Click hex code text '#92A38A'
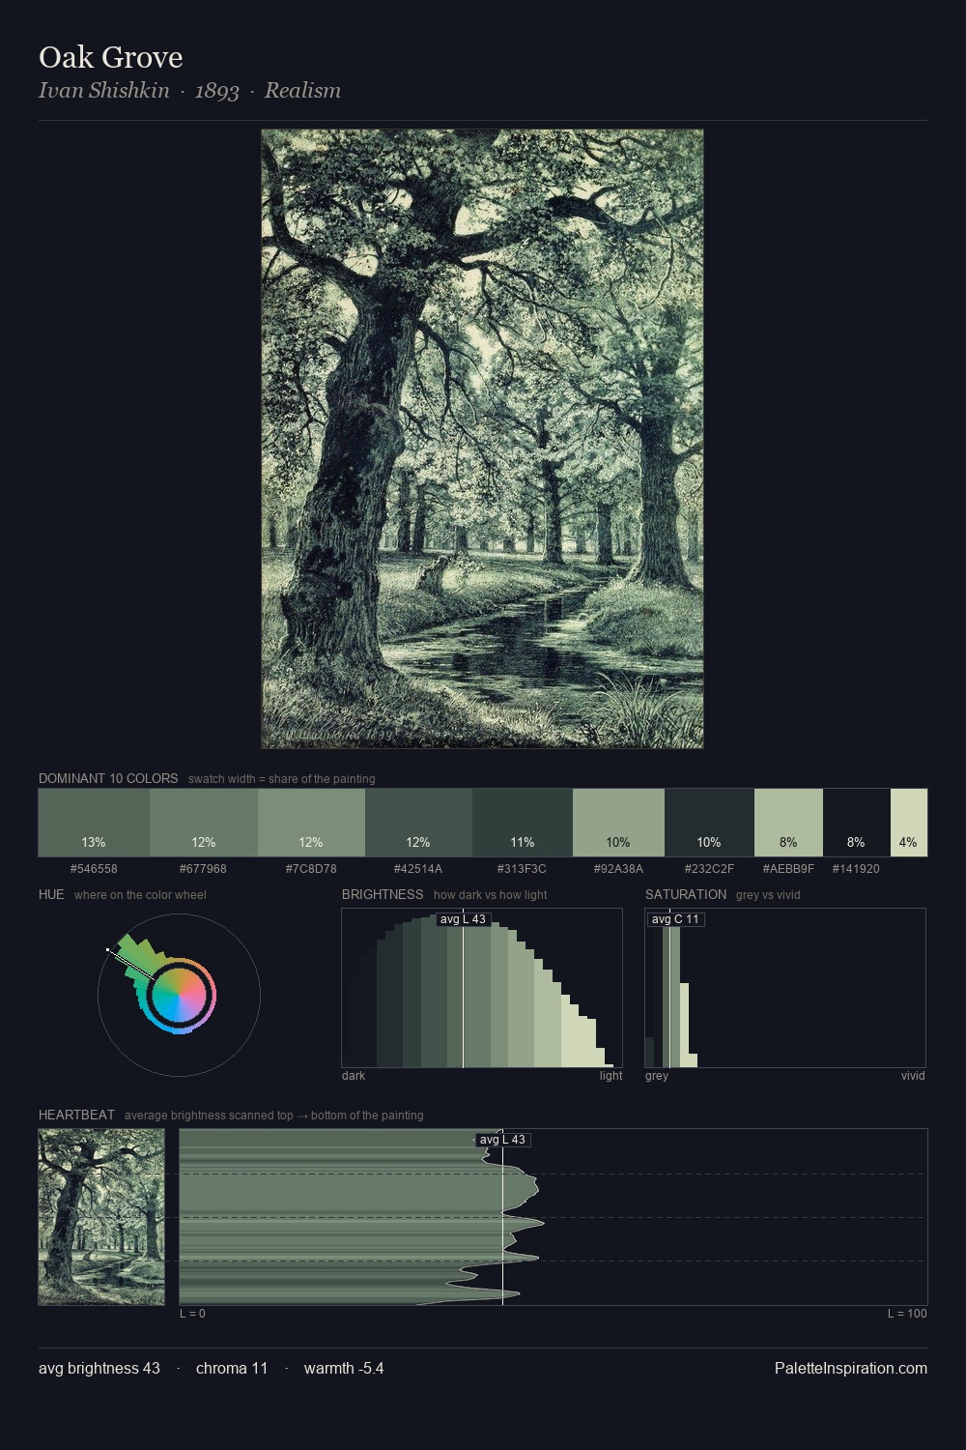Image resolution: width=966 pixels, height=1450 pixels. pos(618,868)
